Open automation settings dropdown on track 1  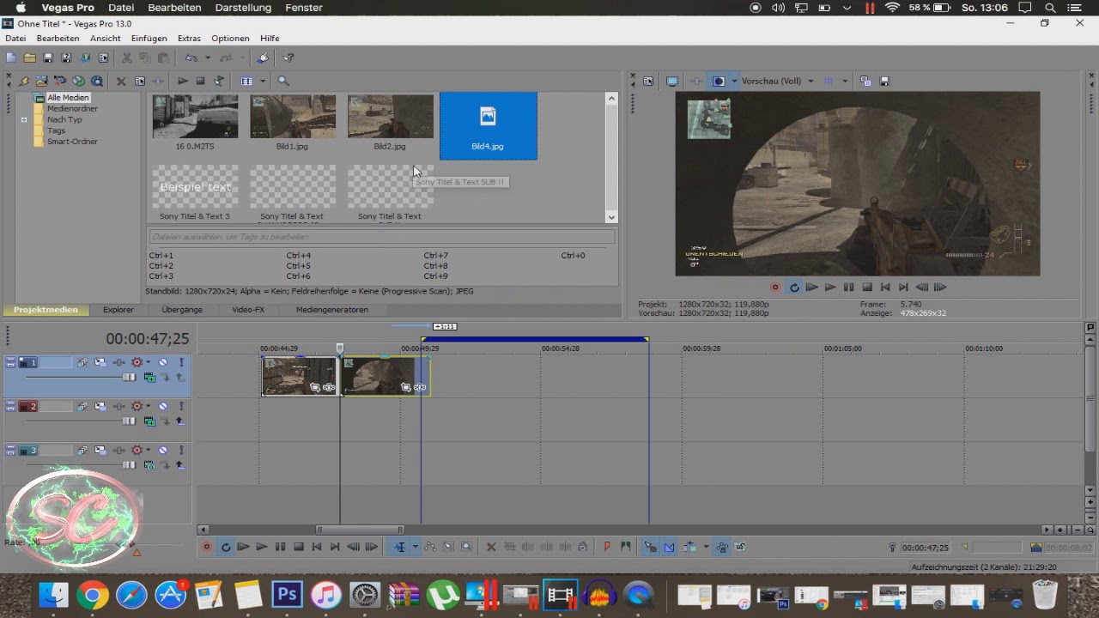tap(148, 362)
